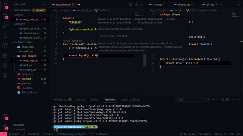The width and height of the screenshot is (243, 136).
Task: Collapse the CI-GHACTIONS project section
Action: pyautogui.click(x=12, y=42)
